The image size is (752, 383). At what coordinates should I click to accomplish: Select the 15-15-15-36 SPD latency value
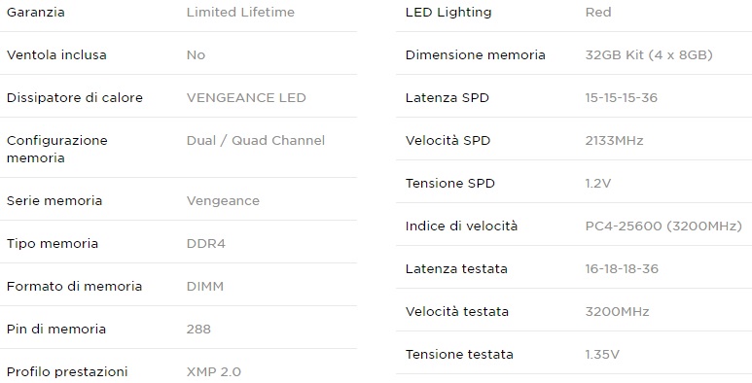pyautogui.click(x=621, y=98)
